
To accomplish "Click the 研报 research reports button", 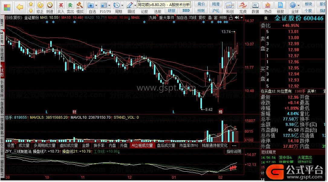I will pyautogui.click(x=171, y=11).
